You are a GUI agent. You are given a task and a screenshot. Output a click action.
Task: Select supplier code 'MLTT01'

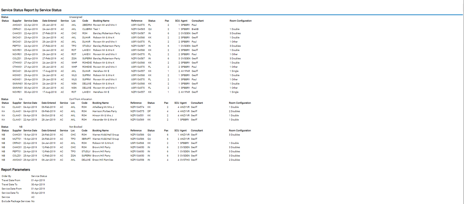[x=17, y=139]
